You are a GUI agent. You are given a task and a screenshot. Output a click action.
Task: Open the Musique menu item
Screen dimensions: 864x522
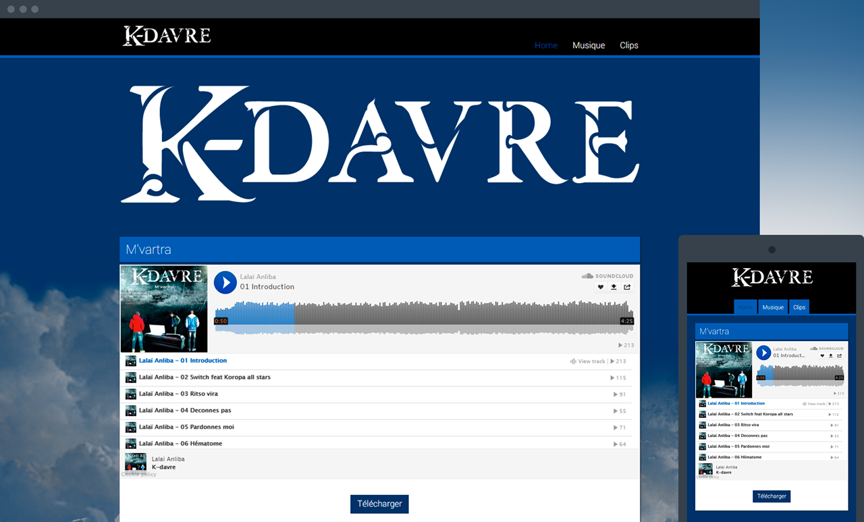[x=588, y=45]
